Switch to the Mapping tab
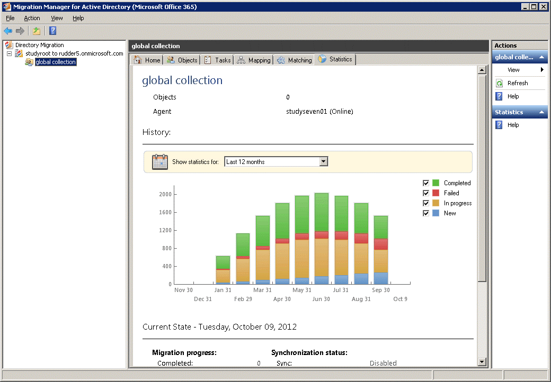Viewport: 551px width, 382px height. coord(254,60)
